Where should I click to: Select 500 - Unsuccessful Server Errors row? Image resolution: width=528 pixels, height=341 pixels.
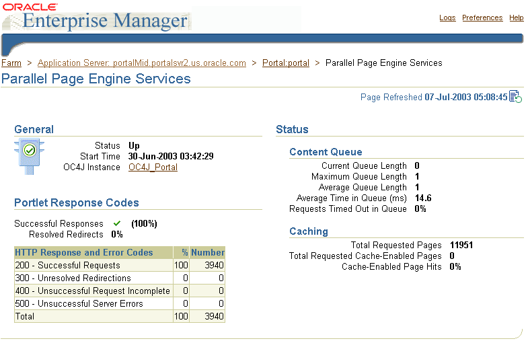[120, 303]
